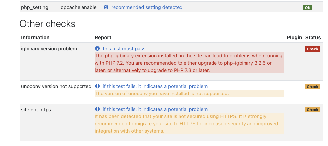Click the Report column header
Viewport: 328px width, 146px height.
coord(103,38)
